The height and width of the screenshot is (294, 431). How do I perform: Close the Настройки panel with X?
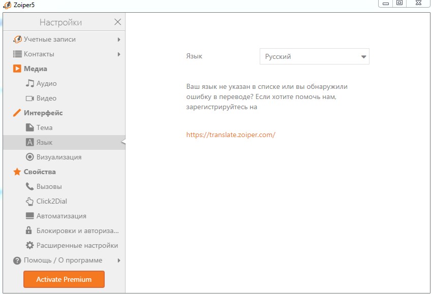click(117, 22)
